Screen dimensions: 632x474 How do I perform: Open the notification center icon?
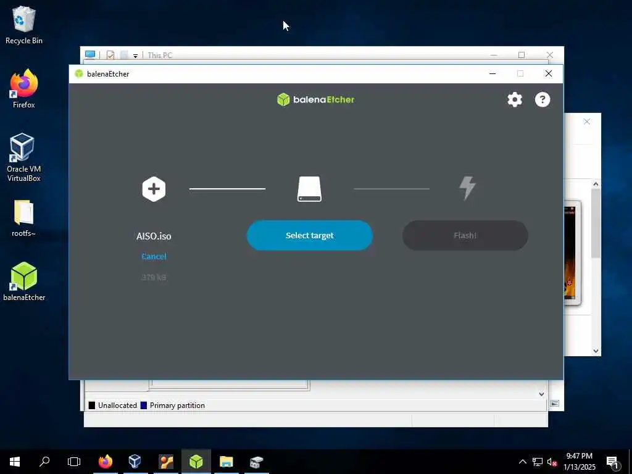pos(612,462)
